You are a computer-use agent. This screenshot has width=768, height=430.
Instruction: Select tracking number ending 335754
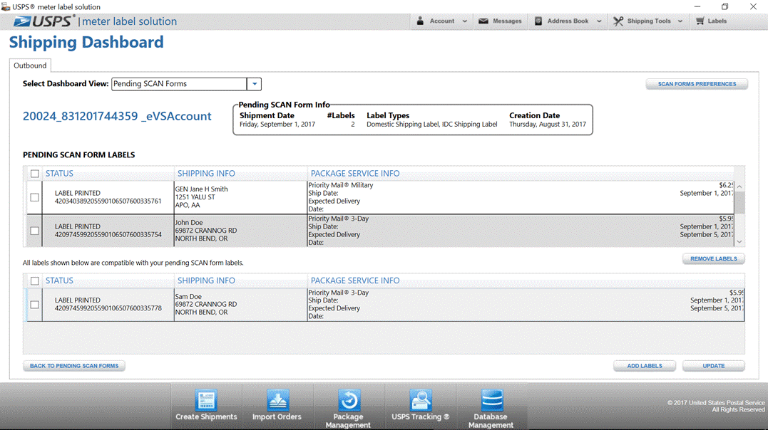click(x=108, y=234)
